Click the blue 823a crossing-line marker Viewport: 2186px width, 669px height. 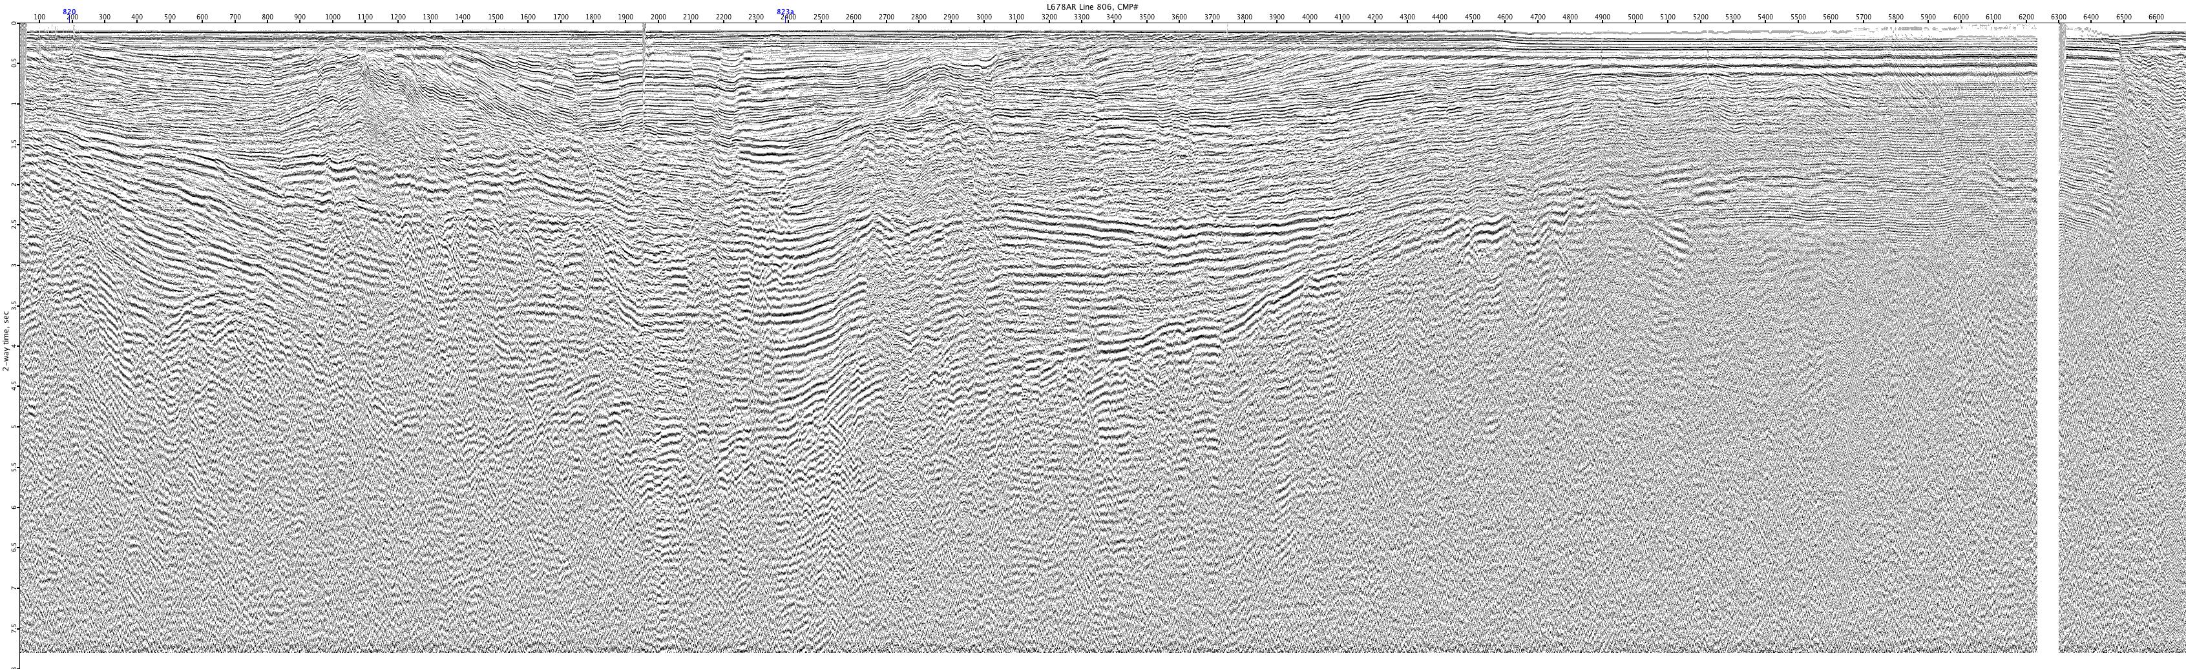pos(786,12)
